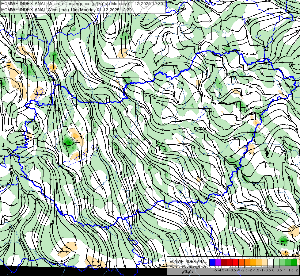Click the MoistureConvergence title line at the top
Image resolution: width=300 pixels, height=276 pixels.
82,4
